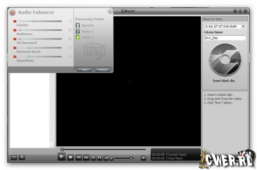Click the Burn to Disc panel header

(225, 19)
